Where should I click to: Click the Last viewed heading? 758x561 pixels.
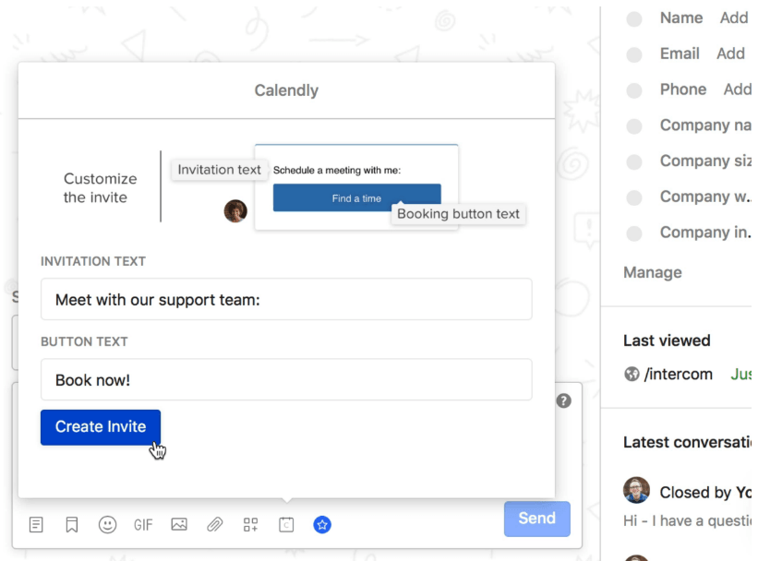pos(667,340)
